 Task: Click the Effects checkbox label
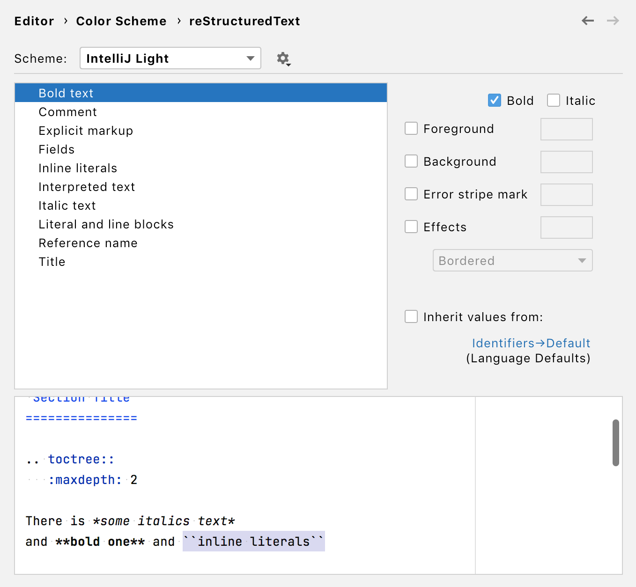(445, 227)
